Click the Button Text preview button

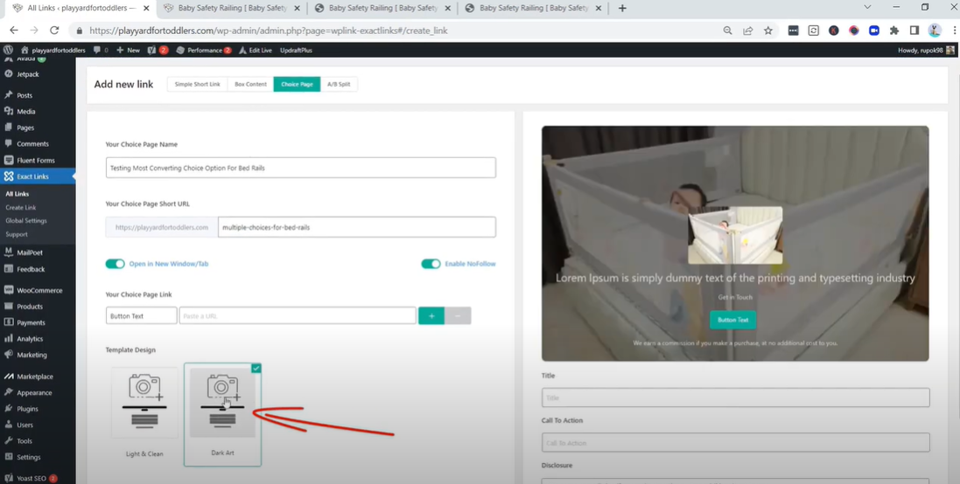(732, 321)
